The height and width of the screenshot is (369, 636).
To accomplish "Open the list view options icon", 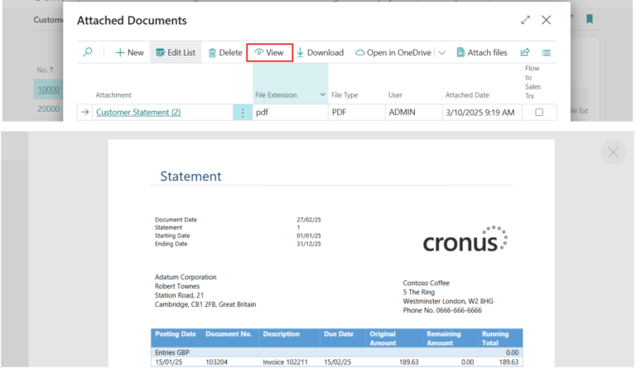I will 547,52.
